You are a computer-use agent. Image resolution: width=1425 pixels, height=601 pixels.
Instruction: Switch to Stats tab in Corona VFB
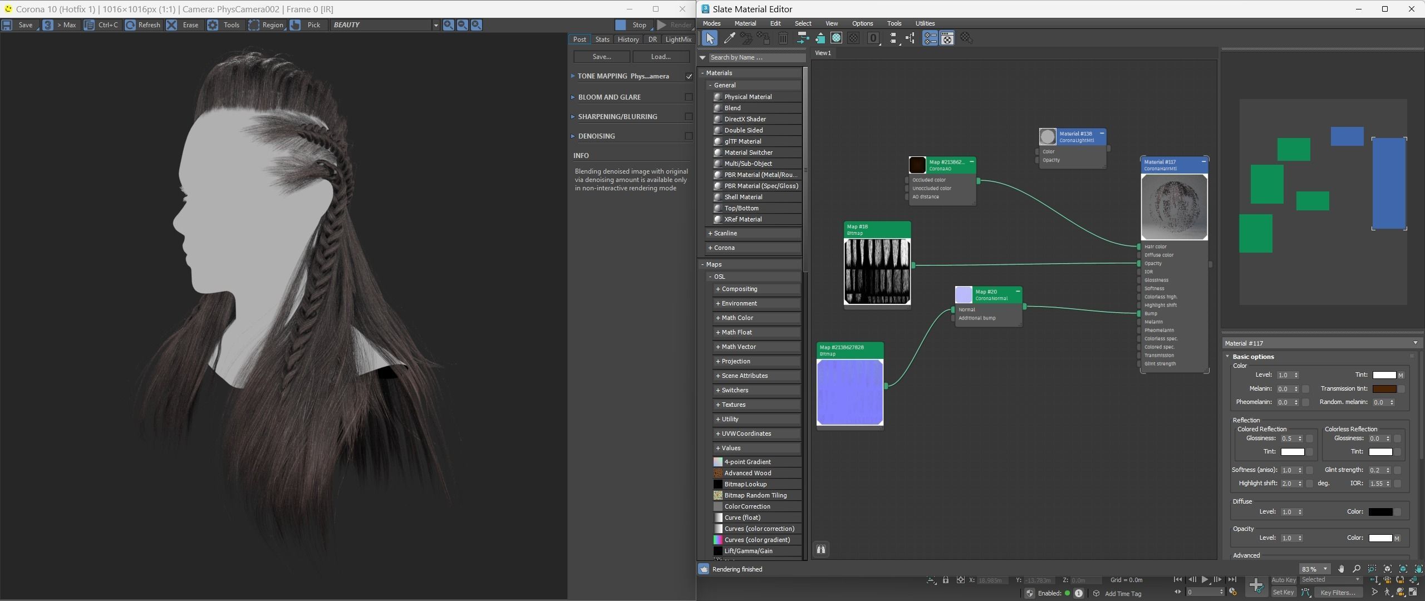[x=602, y=40]
